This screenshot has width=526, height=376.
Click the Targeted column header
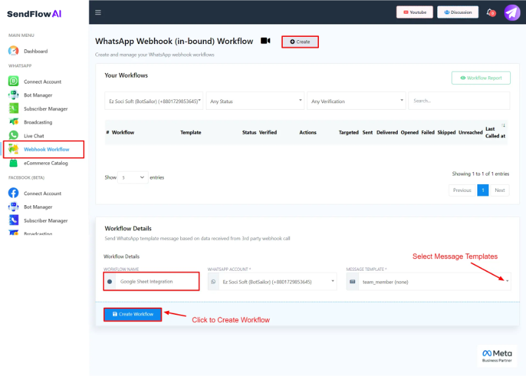coord(348,133)
